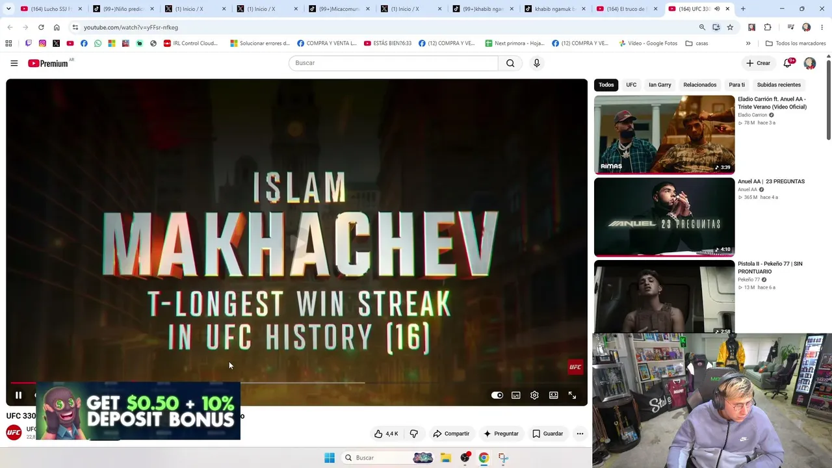Pause the video with the player pause button
The image size is (832, 468).
click(x=18, y=395)
